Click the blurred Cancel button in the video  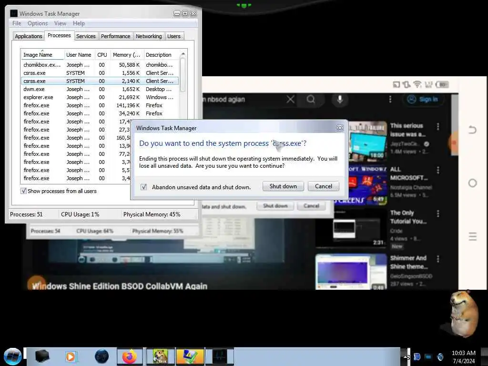click(x=311, y=206)
